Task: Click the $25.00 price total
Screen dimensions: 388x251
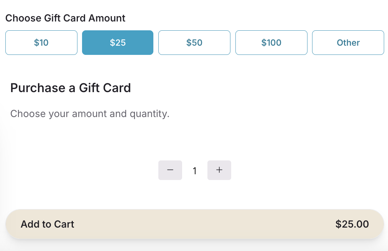Action: click(x=352, y=224)
